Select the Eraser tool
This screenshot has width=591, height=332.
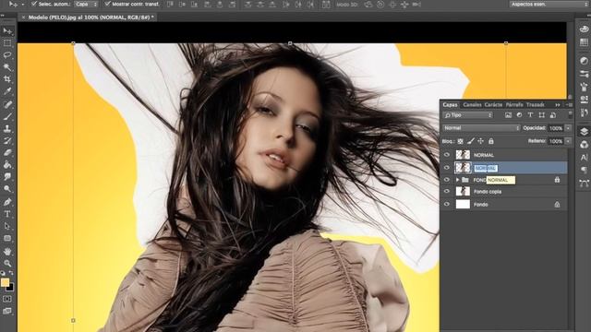(x=7, y=153)
